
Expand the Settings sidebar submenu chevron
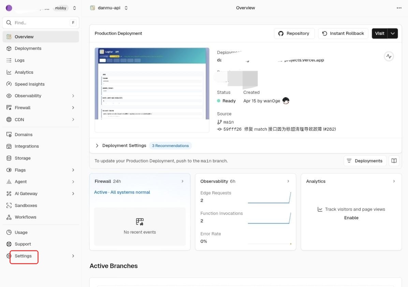[x=73, y=256]
